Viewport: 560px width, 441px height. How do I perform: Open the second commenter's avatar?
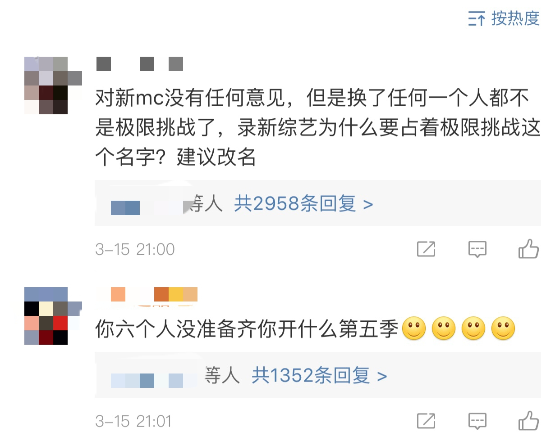pos(53,316)
